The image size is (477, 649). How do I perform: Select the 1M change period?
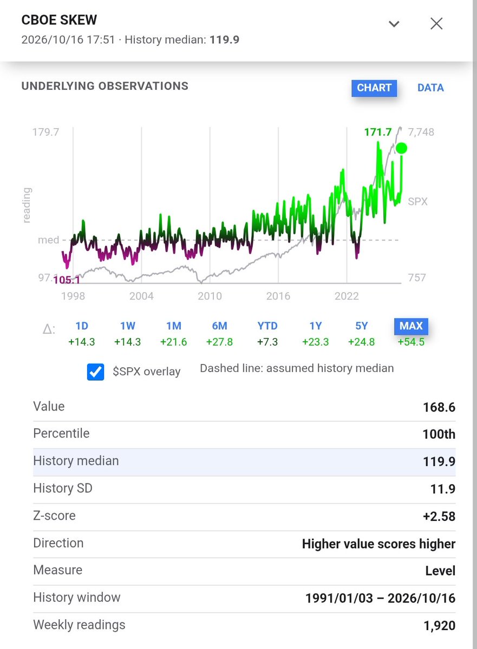click(x=174, y=326)
